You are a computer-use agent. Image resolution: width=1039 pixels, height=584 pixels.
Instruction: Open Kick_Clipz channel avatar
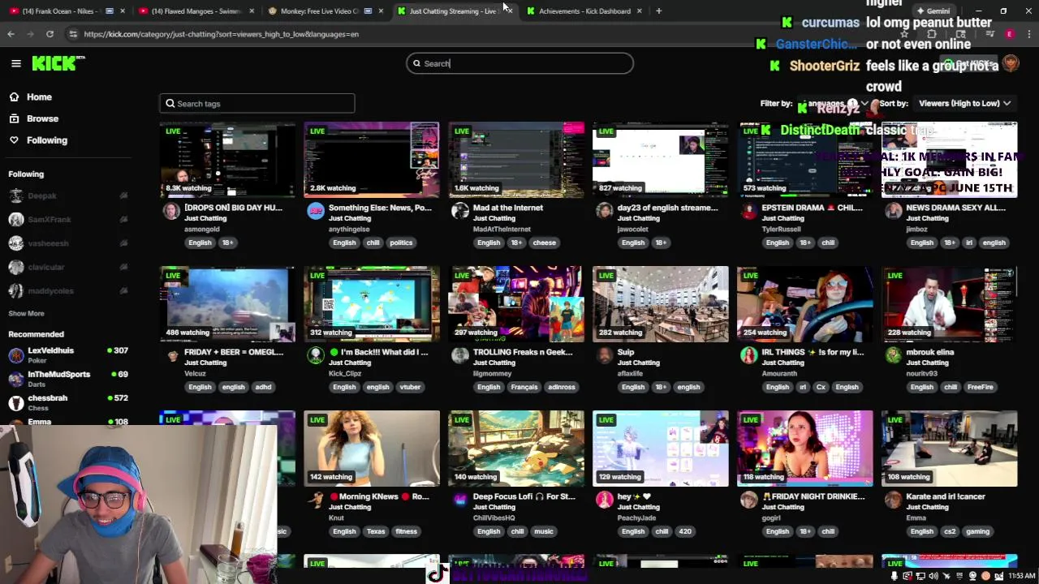coord(316,355)
